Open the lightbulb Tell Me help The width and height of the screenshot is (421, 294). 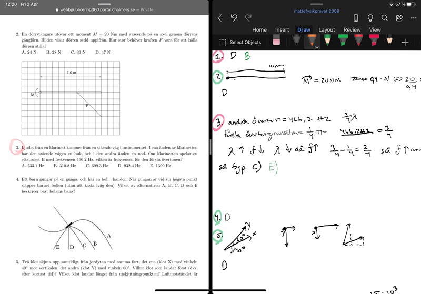370,18
